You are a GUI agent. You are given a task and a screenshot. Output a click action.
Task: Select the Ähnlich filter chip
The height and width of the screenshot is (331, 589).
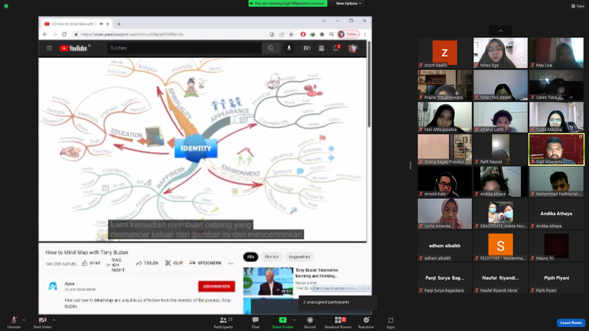point(271,257)
